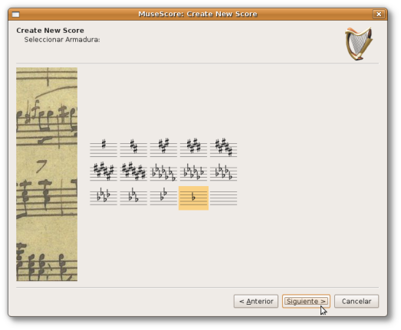Open the window menu icon in title bar
401x330 pixels.
pos(15,15)
